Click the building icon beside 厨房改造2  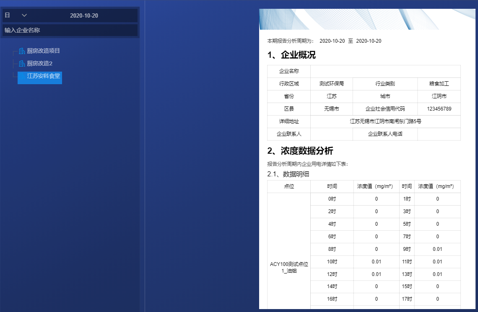(x=21, y=64)
